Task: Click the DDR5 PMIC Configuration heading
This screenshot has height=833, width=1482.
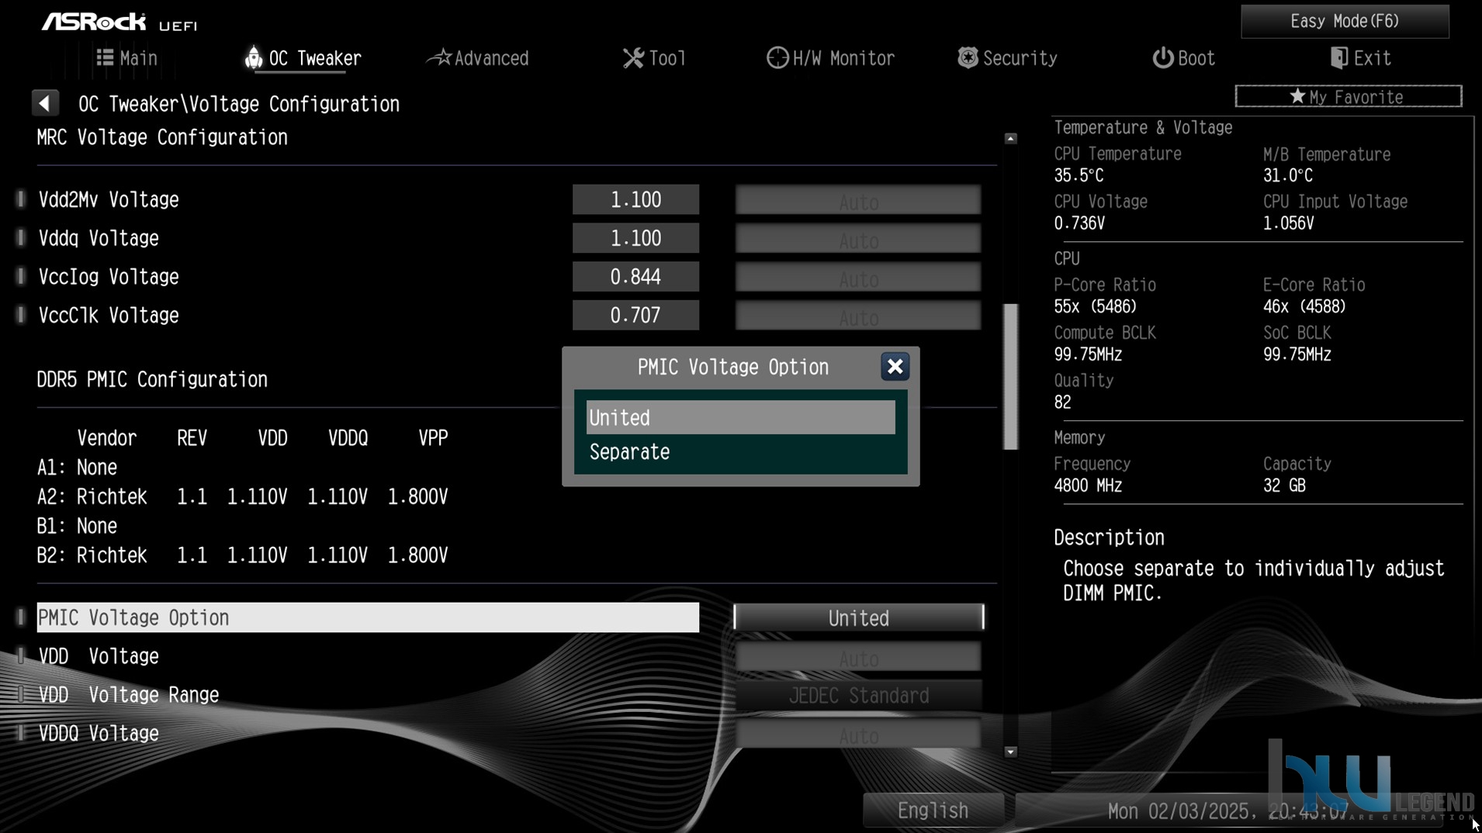Action: tap(152, 379)
